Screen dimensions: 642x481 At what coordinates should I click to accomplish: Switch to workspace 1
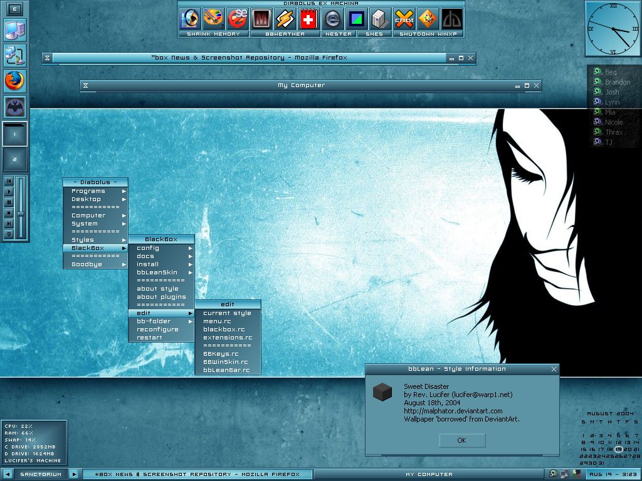click(x=15, y=134)
